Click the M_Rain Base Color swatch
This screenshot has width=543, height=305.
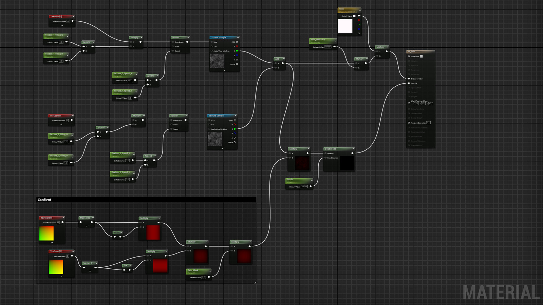point(422,56)
